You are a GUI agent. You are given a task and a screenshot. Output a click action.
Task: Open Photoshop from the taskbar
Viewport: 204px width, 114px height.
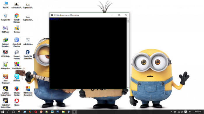pos(58,112)
